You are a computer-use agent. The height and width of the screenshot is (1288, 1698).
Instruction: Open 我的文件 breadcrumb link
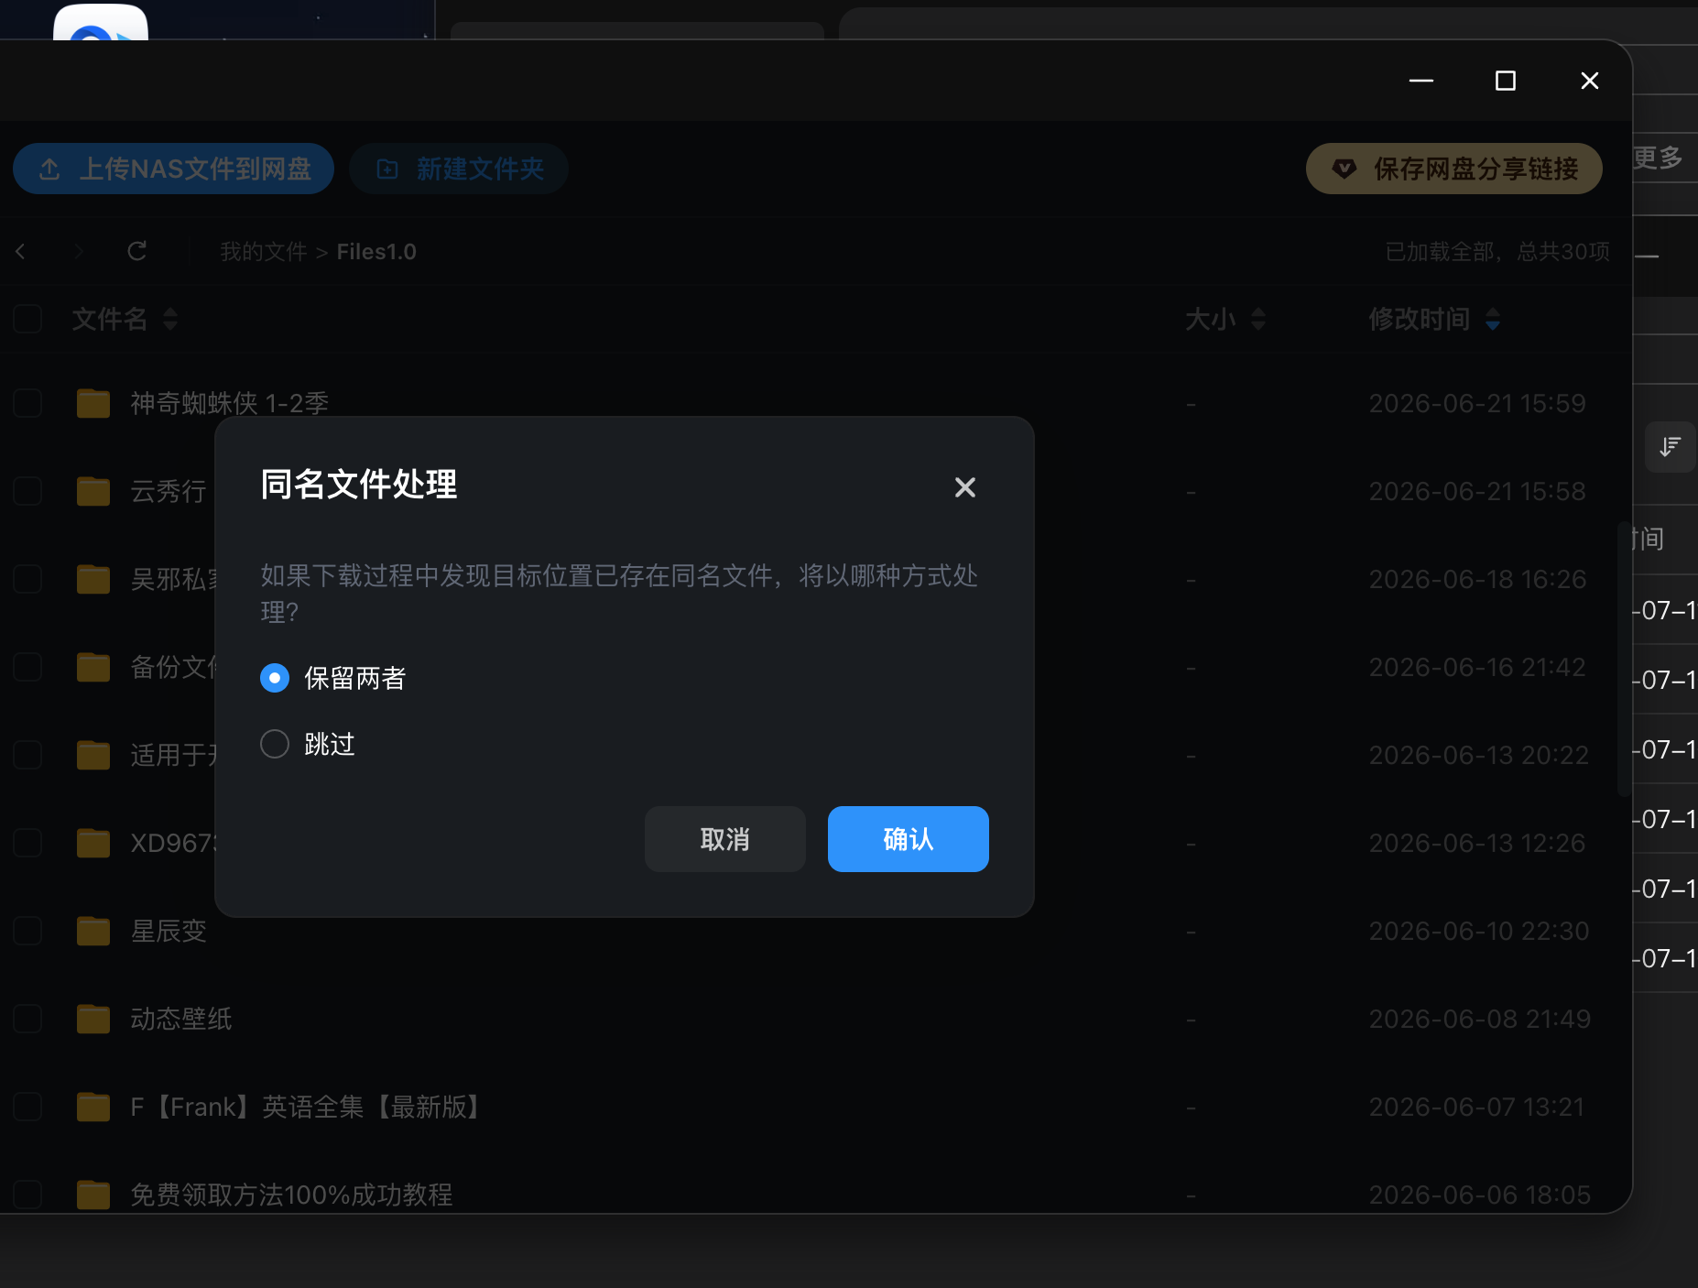[x=263, y=252]
